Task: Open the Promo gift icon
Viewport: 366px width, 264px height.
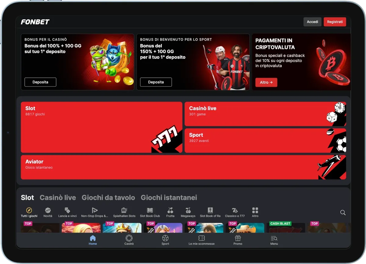Action: [238, 238]
